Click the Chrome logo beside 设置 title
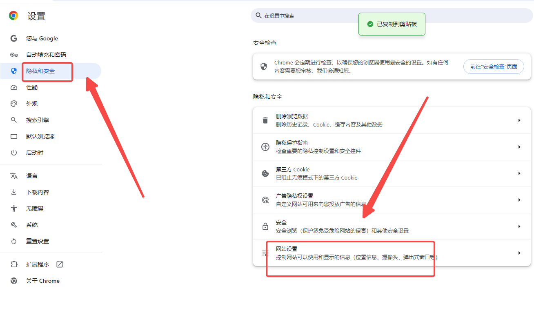Image resolution: width=534 pixels, height=315 pixels. (13, 16)
